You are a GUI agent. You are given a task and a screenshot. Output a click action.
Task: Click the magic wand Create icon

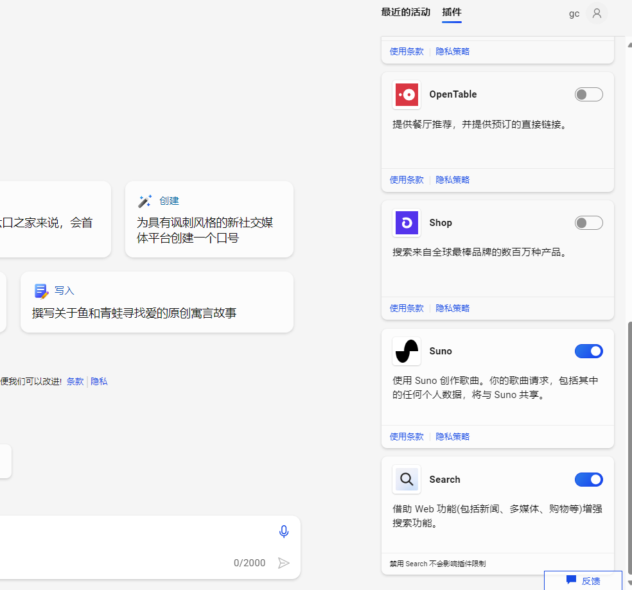(x=145, y=201)
